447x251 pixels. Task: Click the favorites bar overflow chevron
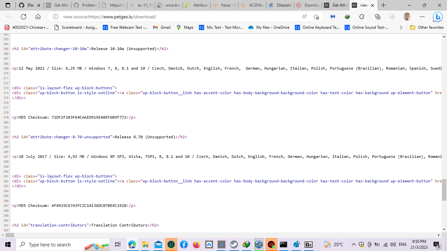(x=401, y=27)
